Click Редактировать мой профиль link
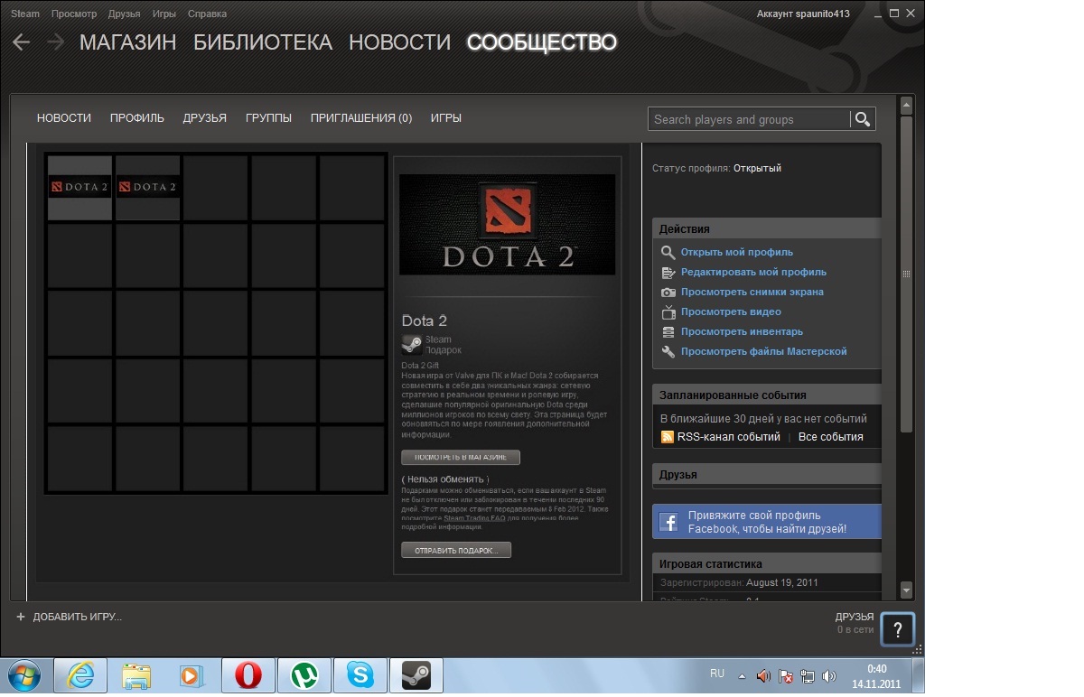The height and width of the screenshot is (697, 1084). click(753, 273)
